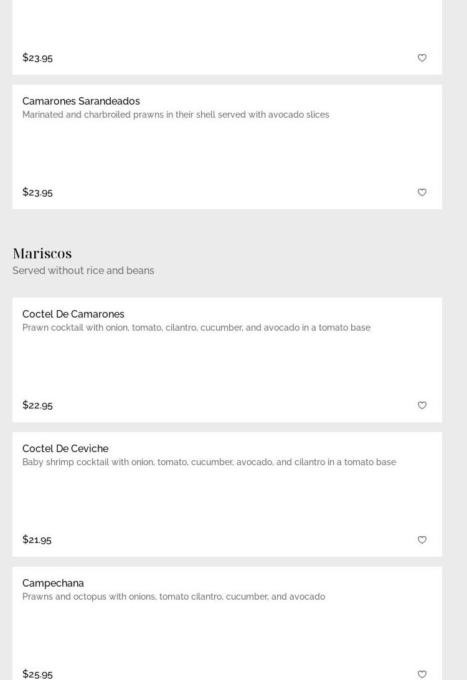
Task: Click the heart icon for Coctel De Camarones
Action: (422, 405)
